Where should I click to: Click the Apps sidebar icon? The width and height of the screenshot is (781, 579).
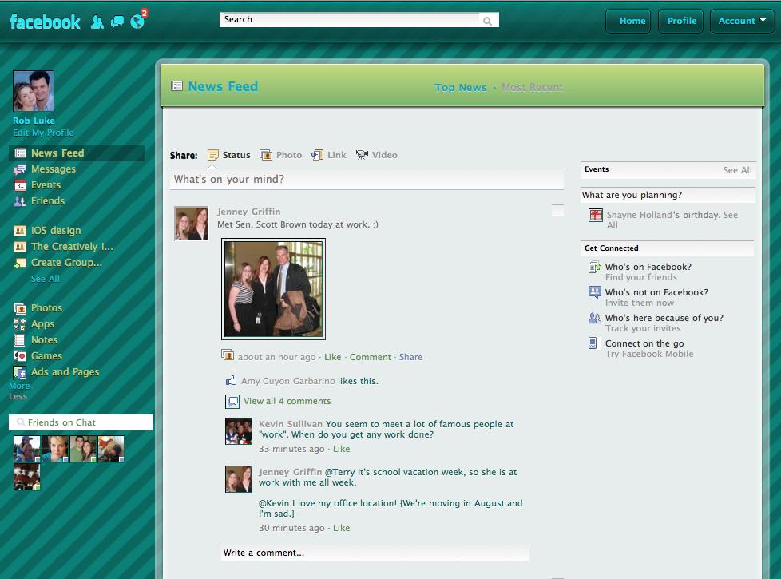coord(20,324)
